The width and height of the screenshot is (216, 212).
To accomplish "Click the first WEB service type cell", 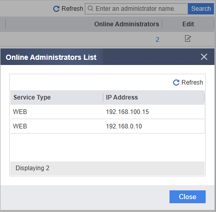I will [20, 112].
